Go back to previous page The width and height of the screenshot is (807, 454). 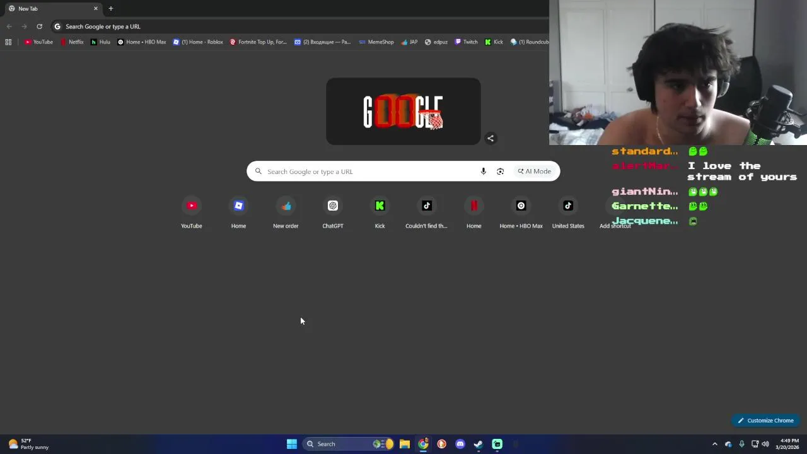click(x=9, y=26)
